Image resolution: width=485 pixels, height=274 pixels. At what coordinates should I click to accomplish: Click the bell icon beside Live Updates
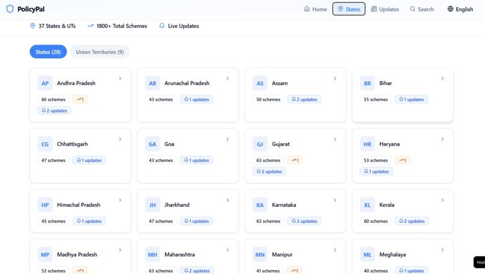pos(162,26)
